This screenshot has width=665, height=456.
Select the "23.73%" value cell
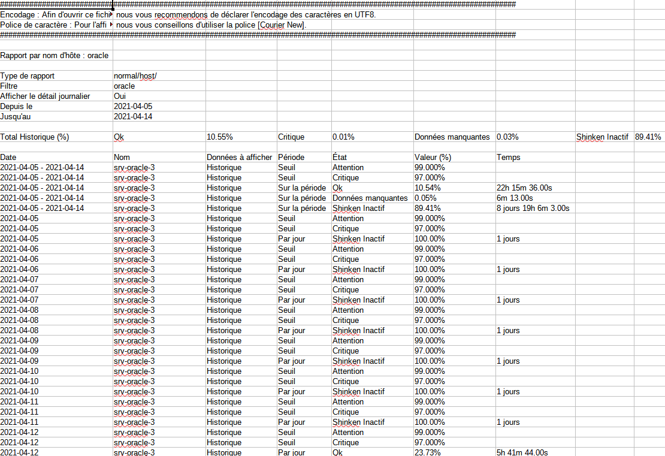(x=427, y=452)
